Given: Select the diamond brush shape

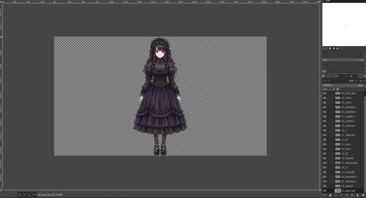Looking at the screenshot, I should pos(337,48).
